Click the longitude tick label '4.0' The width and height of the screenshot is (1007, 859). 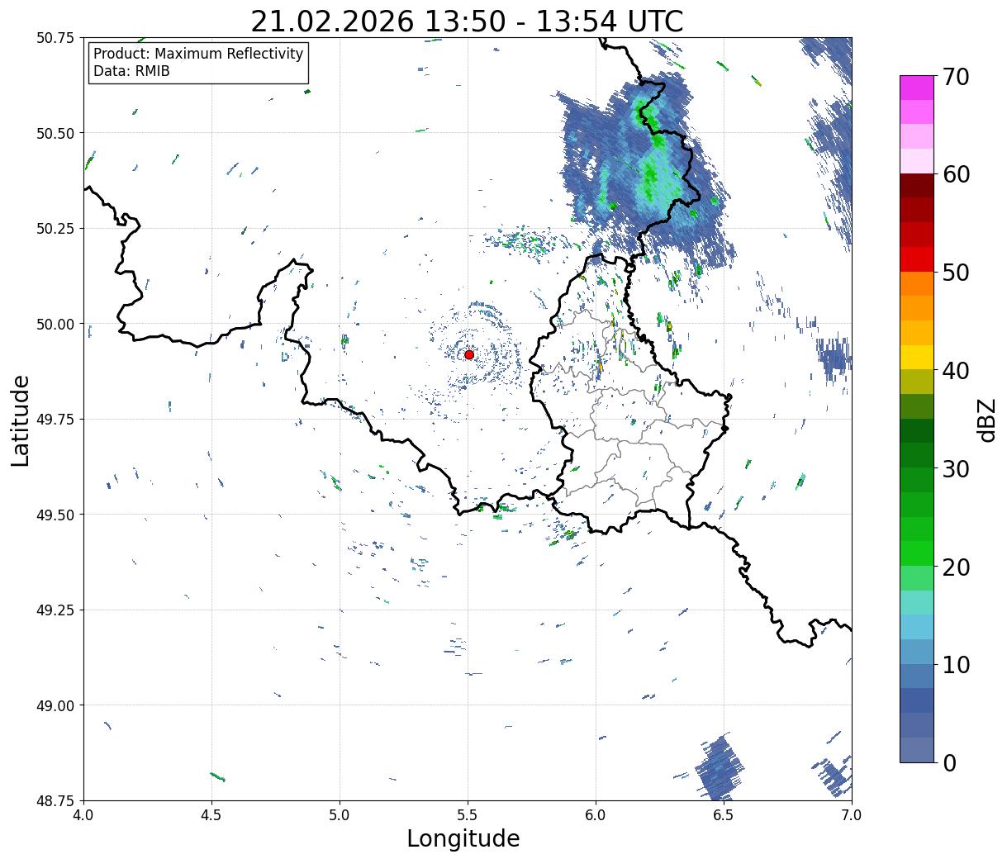[83, 815]
